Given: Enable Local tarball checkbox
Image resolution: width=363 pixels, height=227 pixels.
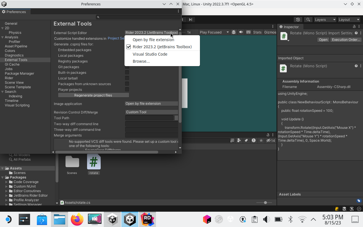Looking at the screenshot, I should pyautogui.click(x=127, y=78).
